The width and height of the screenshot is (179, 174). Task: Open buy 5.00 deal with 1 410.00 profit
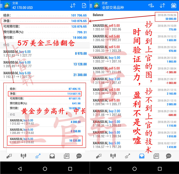pos(134,145)
